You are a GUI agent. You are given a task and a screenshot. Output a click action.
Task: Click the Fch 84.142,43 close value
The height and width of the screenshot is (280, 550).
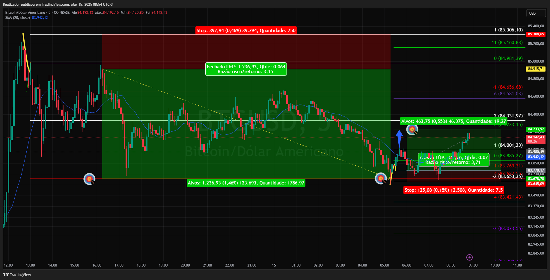coord(156,13)
